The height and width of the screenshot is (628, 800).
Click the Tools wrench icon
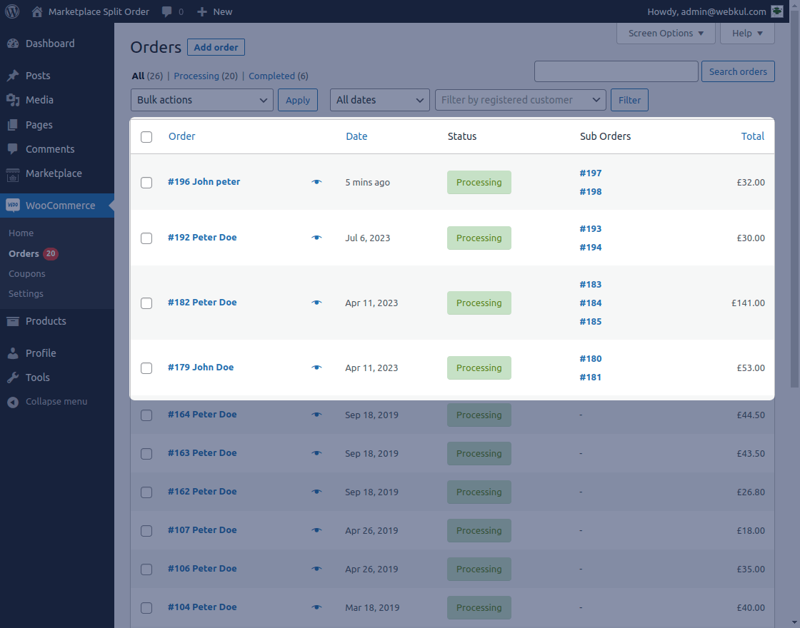[13, 378]
